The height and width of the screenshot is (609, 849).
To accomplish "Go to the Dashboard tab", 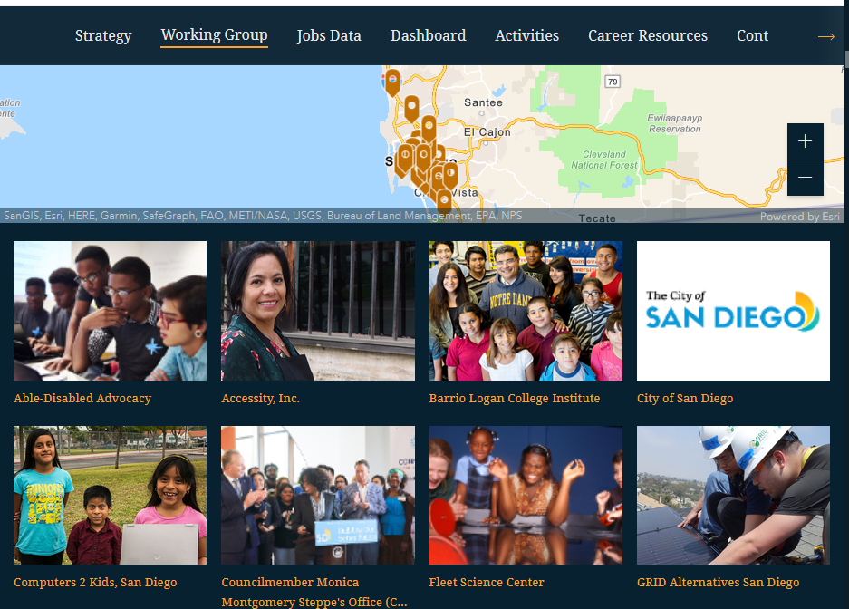I will (x=429, y=35).
